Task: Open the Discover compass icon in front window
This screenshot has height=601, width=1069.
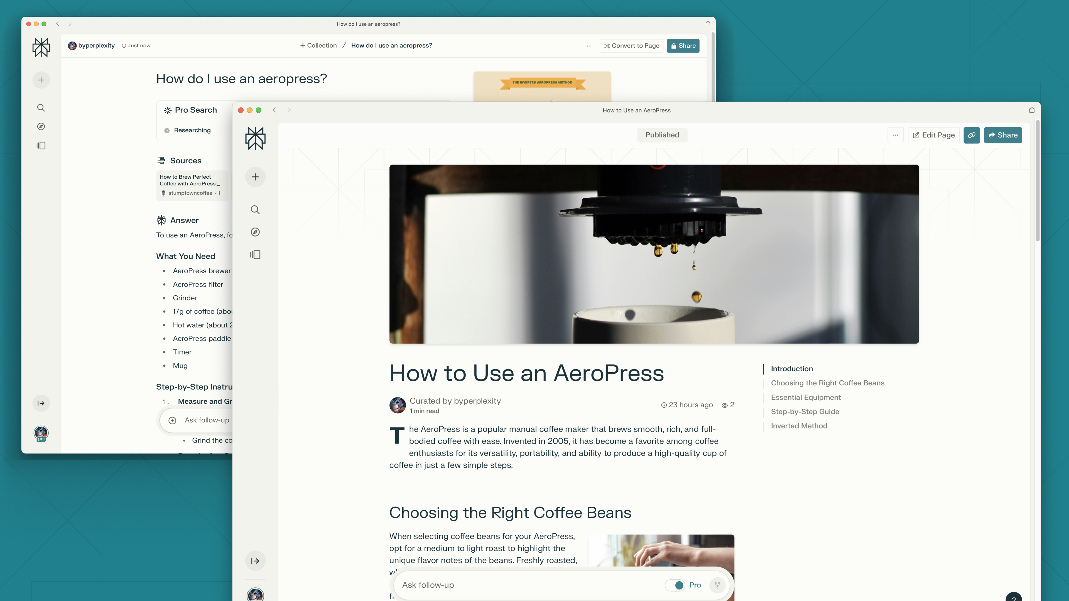Action: point(255,232)
